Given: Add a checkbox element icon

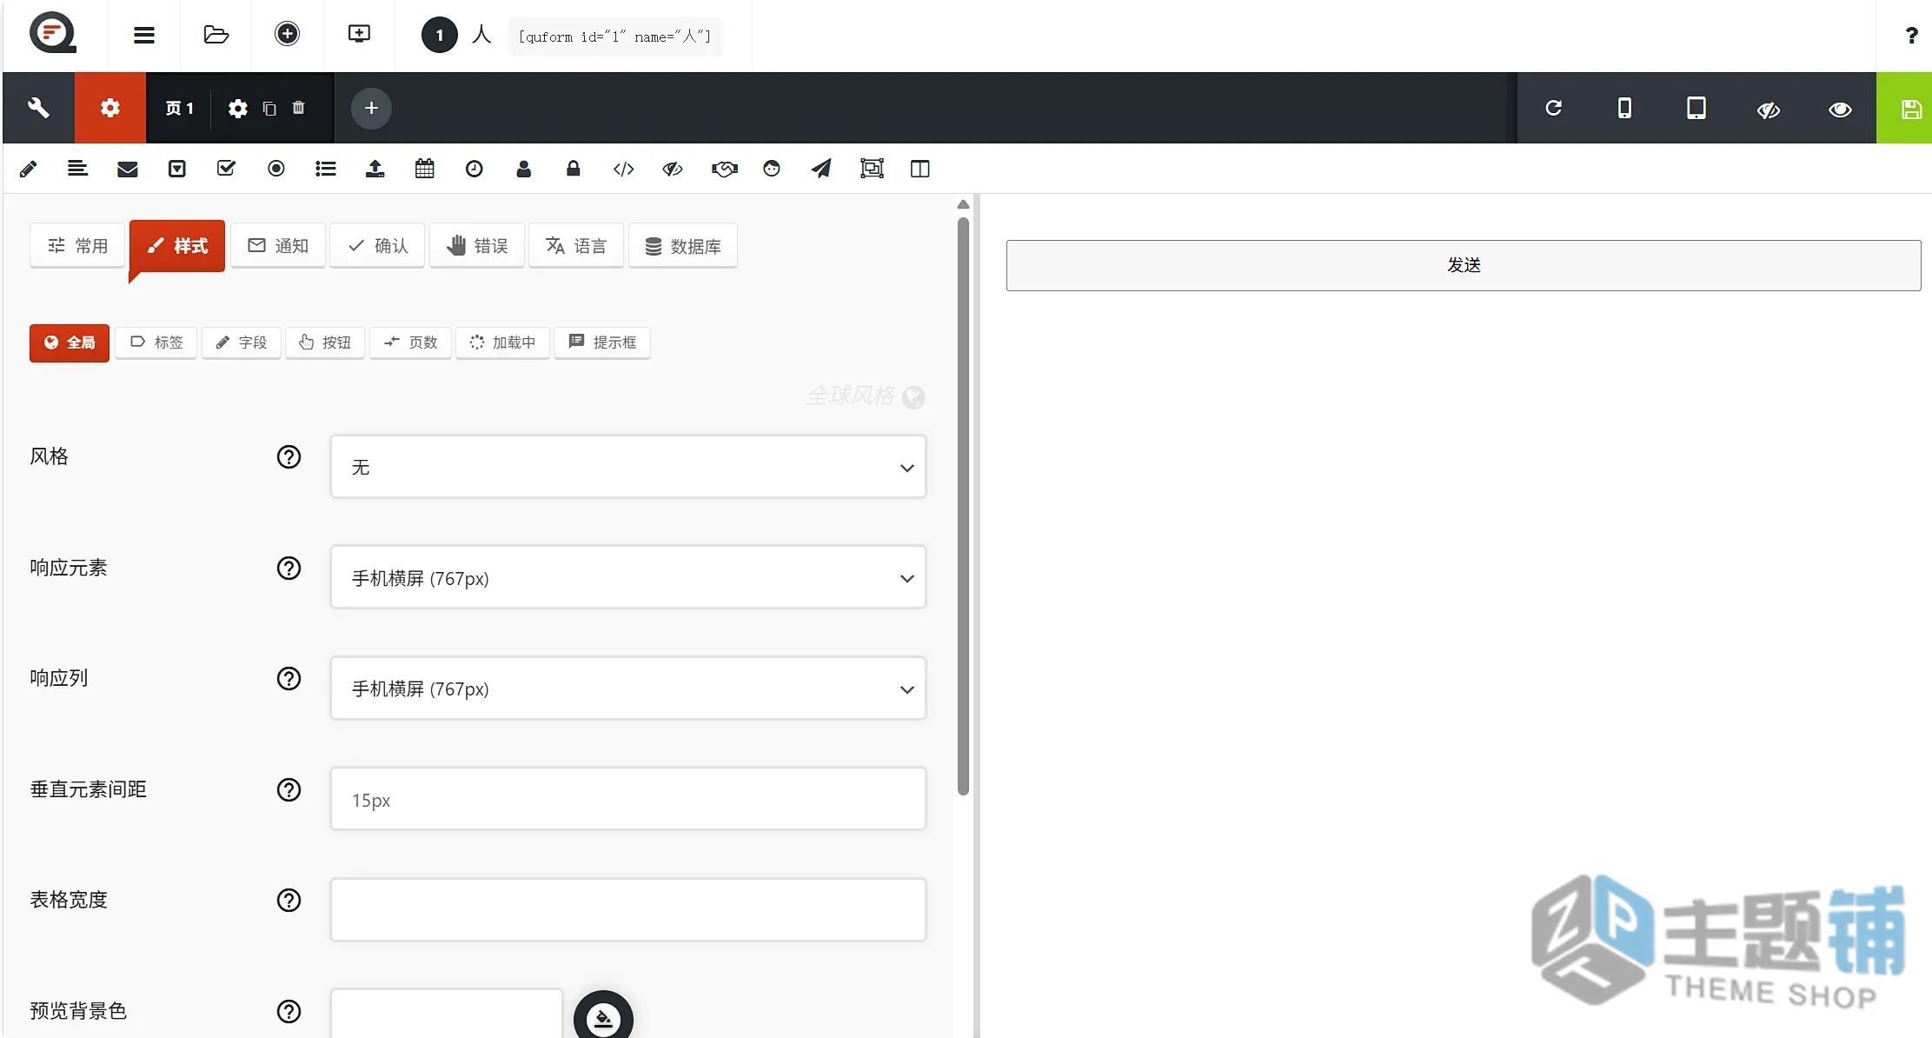Looking at the screenshot, I should 226,169.
